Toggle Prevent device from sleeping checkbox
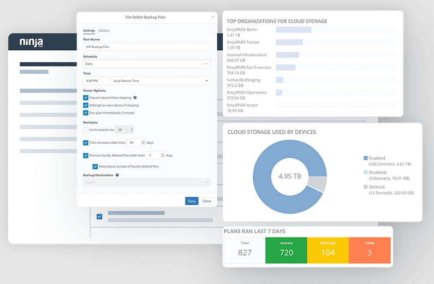Screen dimensions: 434x284 [86, 97]
